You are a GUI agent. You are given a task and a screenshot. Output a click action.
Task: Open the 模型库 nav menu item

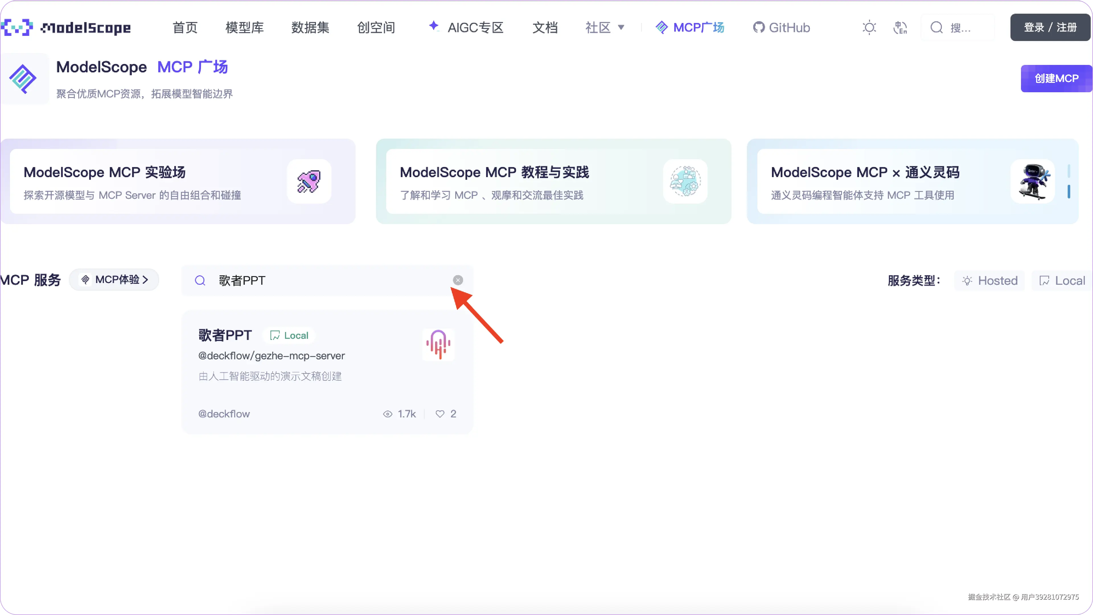[x=245, y=28]
